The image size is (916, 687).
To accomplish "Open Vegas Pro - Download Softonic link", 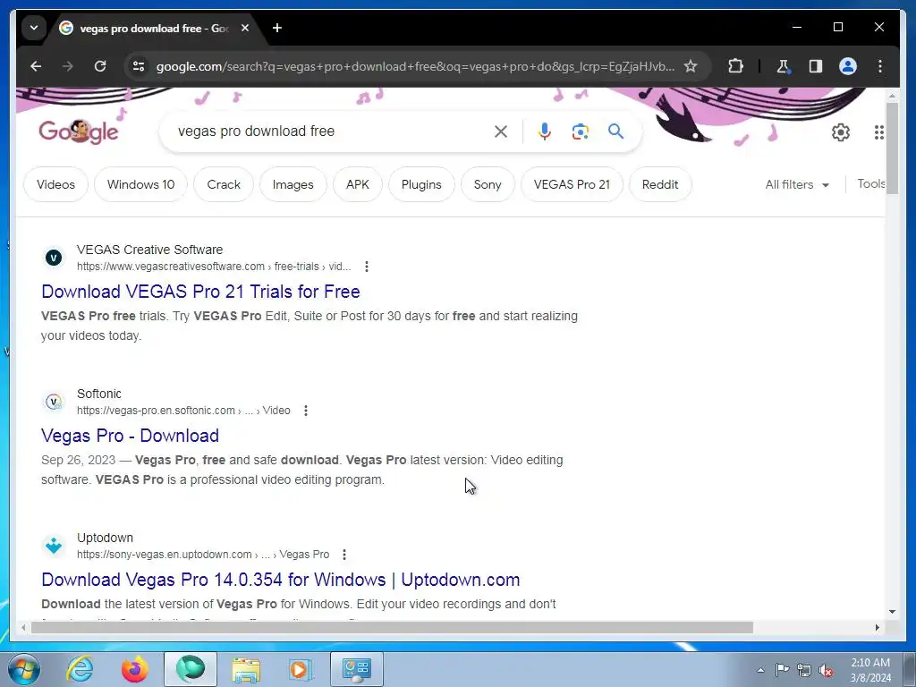I will tap(130, 436).
